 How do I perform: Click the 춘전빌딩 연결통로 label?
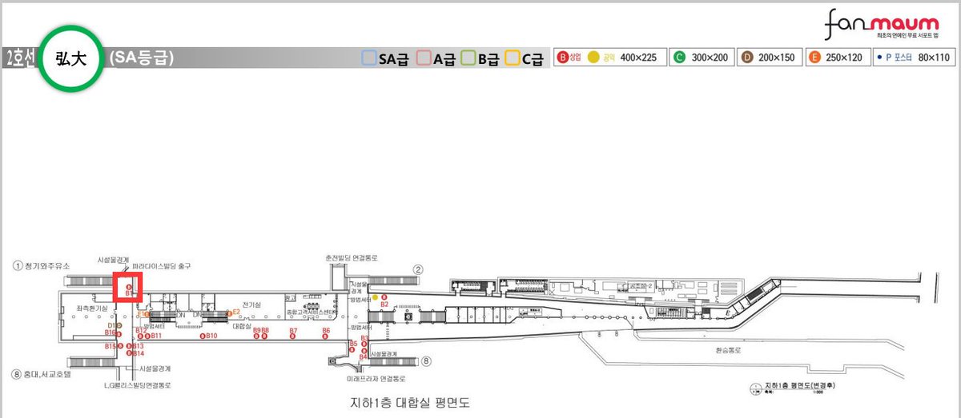(x=351, y=258)
